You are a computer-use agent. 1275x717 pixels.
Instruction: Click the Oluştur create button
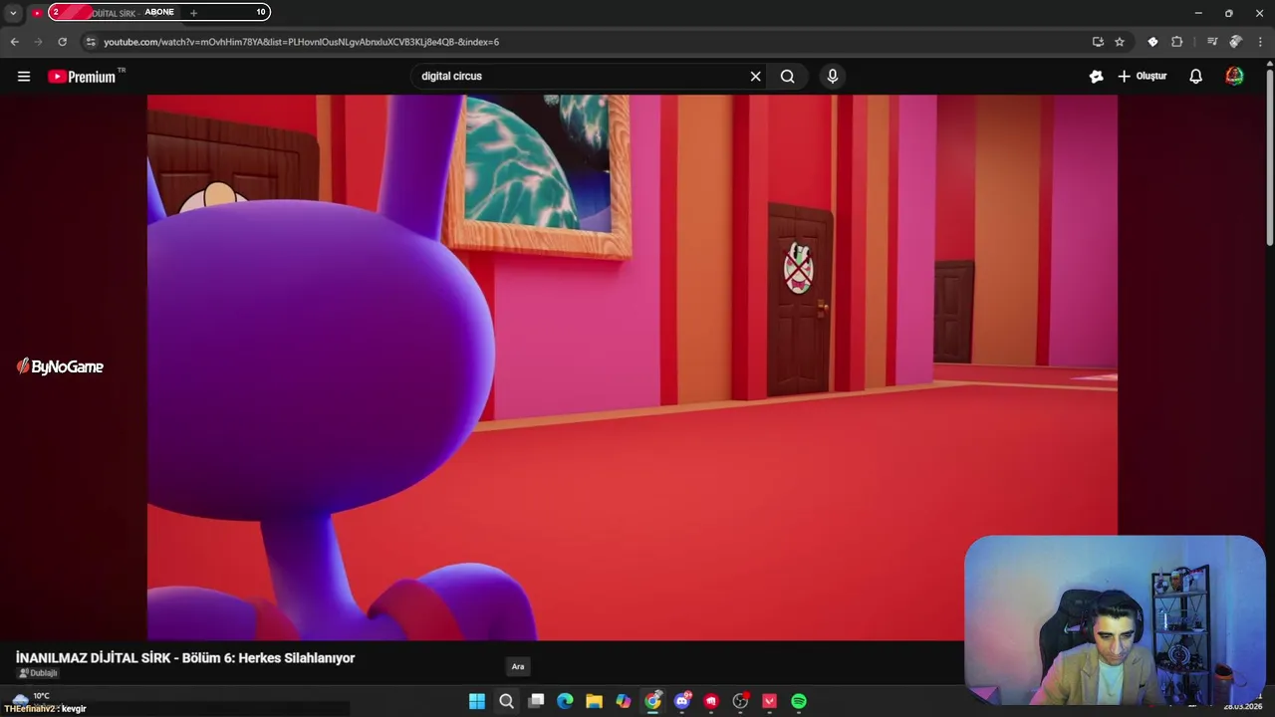point(1143,77)
